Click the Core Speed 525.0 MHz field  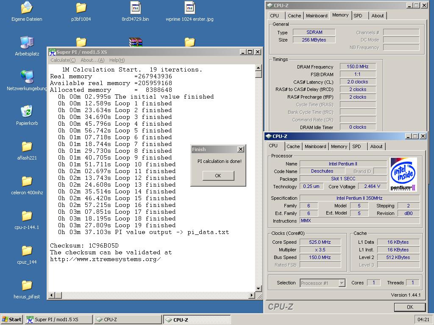pyautogui.click(x=320, y=242)
